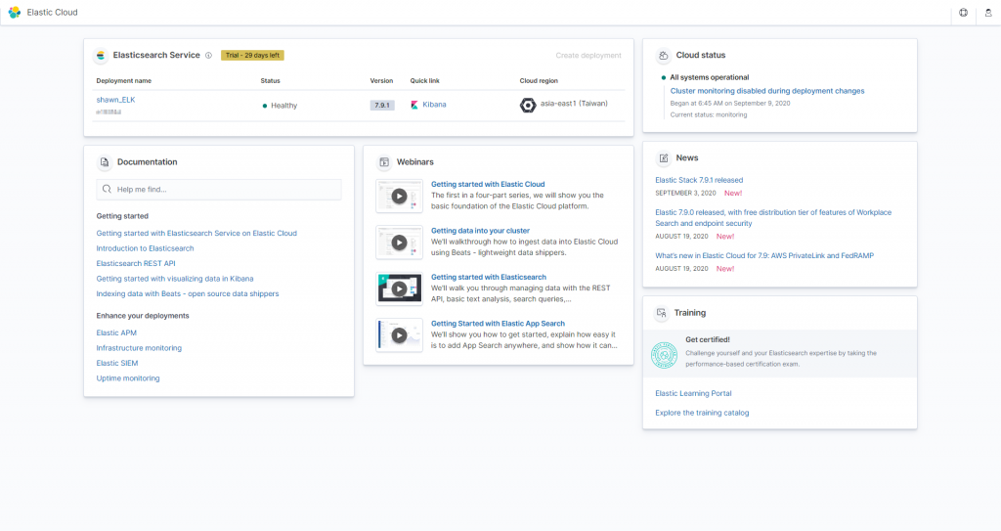Open Getting Started with Elastic App Search title
The width and height of the screenshot is (1001, 531).
pos(498,324)
